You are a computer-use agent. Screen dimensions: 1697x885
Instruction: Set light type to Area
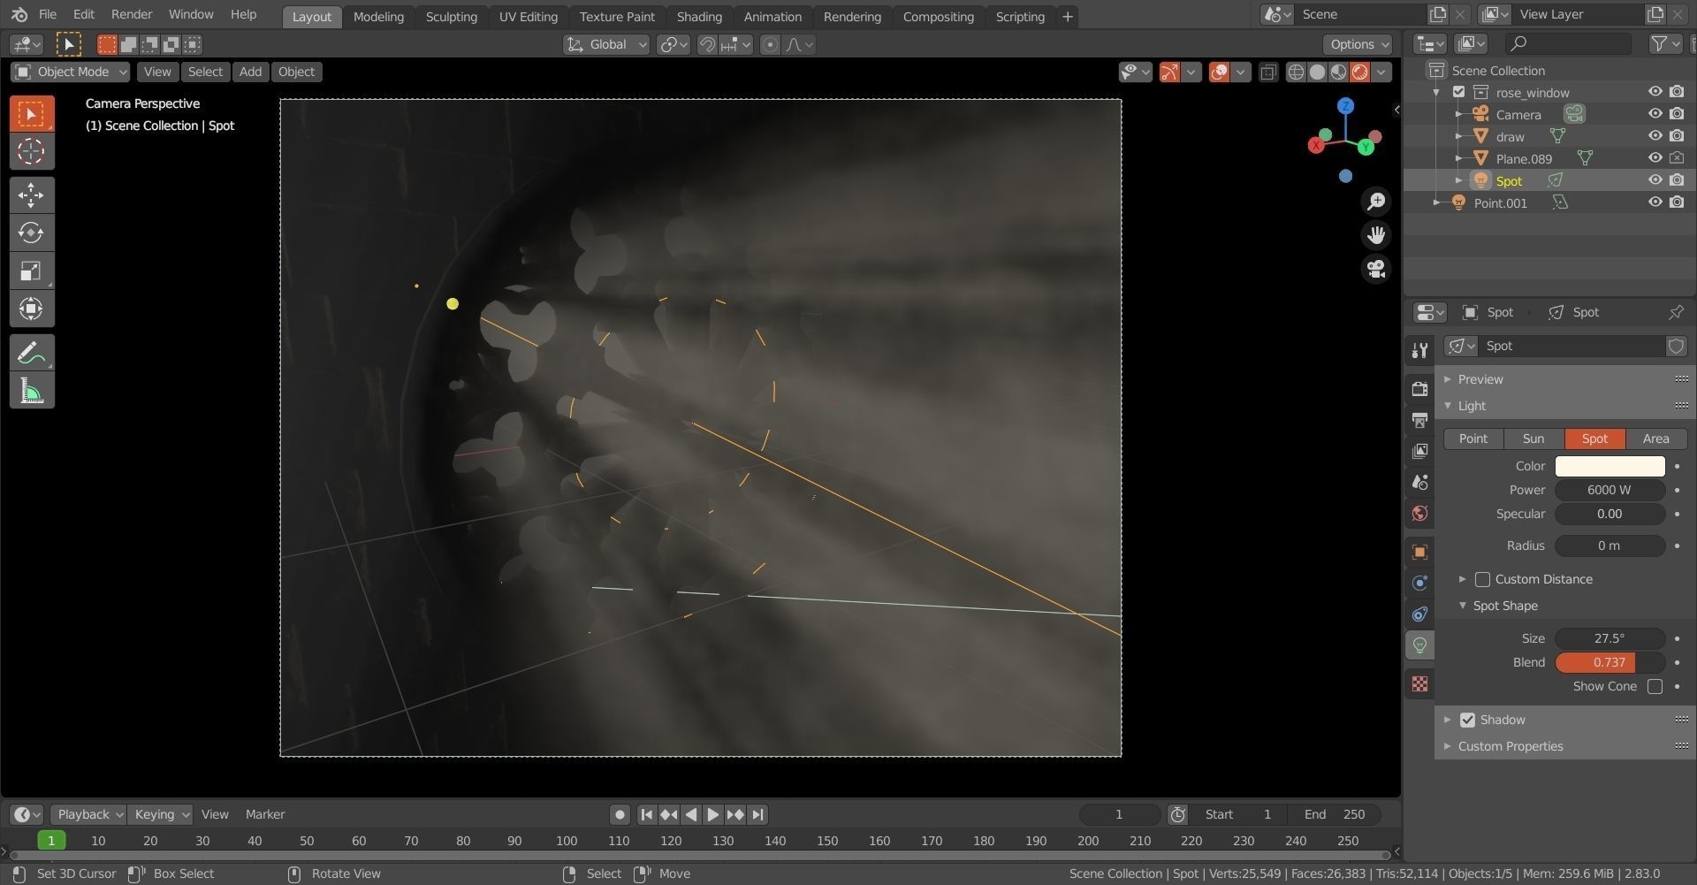coord(1655,439)
